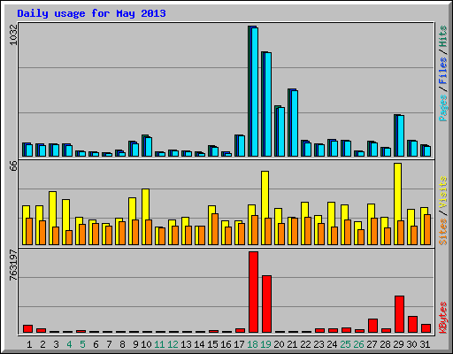Select day 8 on the x-axis
This screenshot has height=354, width=453.
click(122, 344)
